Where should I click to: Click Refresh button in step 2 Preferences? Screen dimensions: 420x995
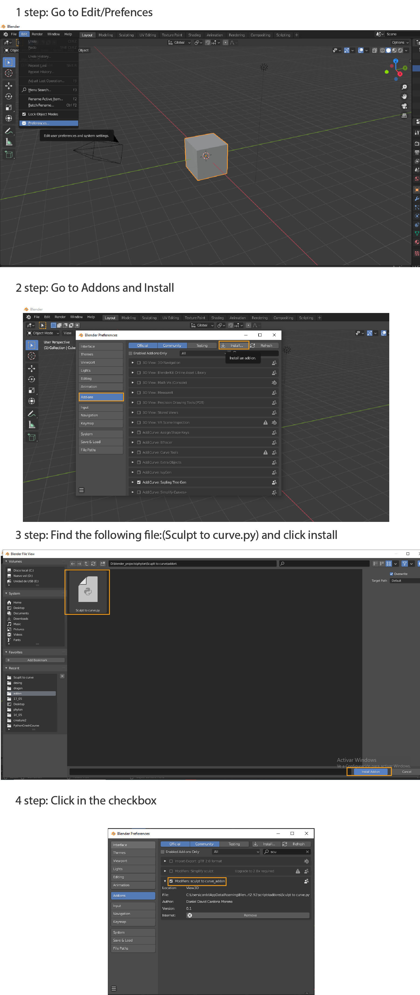pos(264,345)
